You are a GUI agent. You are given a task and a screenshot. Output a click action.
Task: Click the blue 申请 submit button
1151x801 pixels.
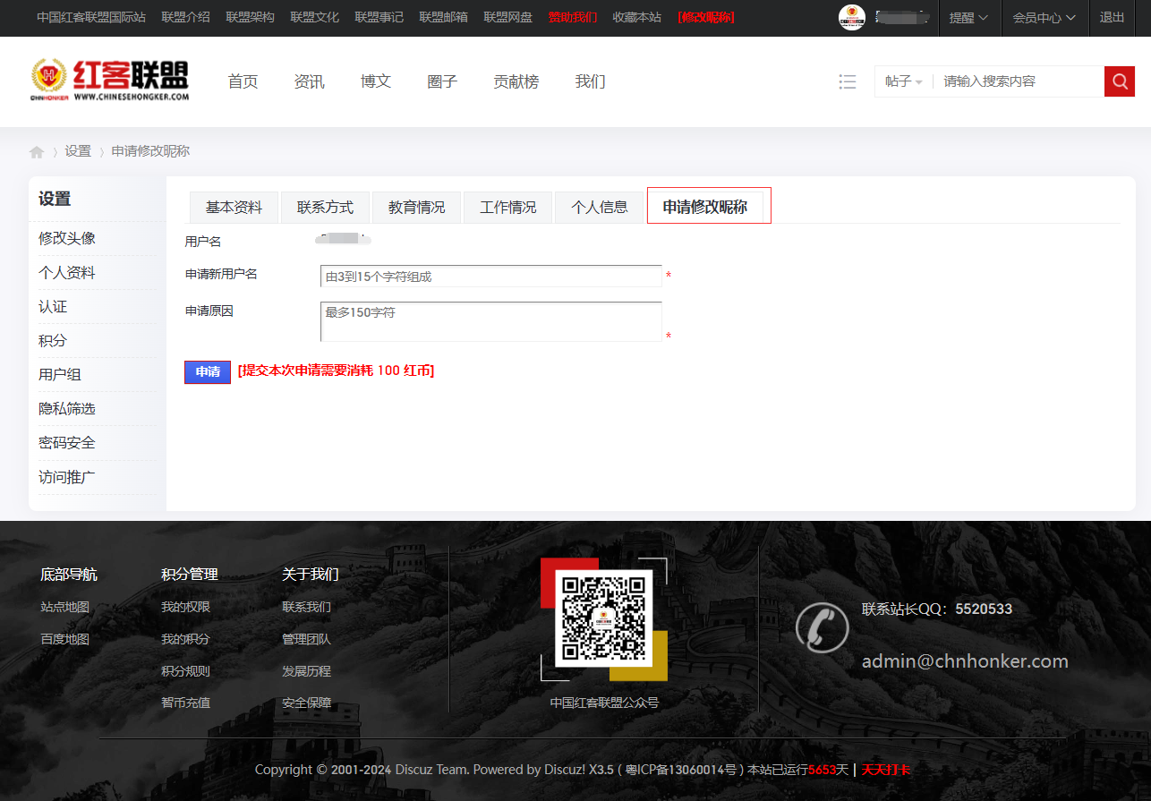coord(208,372)
